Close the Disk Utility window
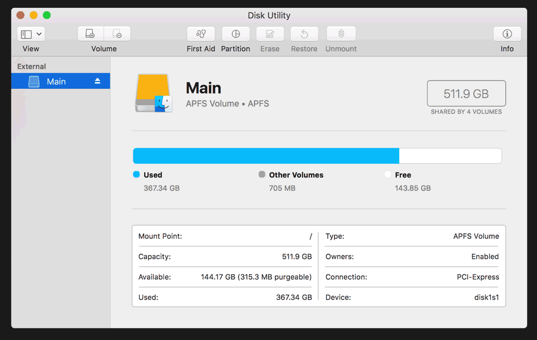 tap(20, 15)
